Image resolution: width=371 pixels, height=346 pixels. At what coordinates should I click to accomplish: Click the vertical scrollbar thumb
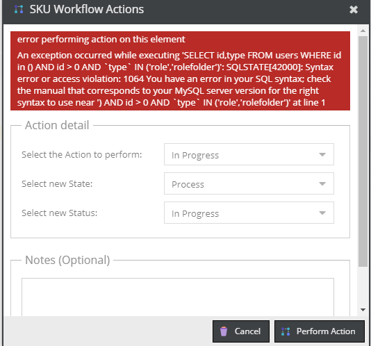click(x=363, y=151)
